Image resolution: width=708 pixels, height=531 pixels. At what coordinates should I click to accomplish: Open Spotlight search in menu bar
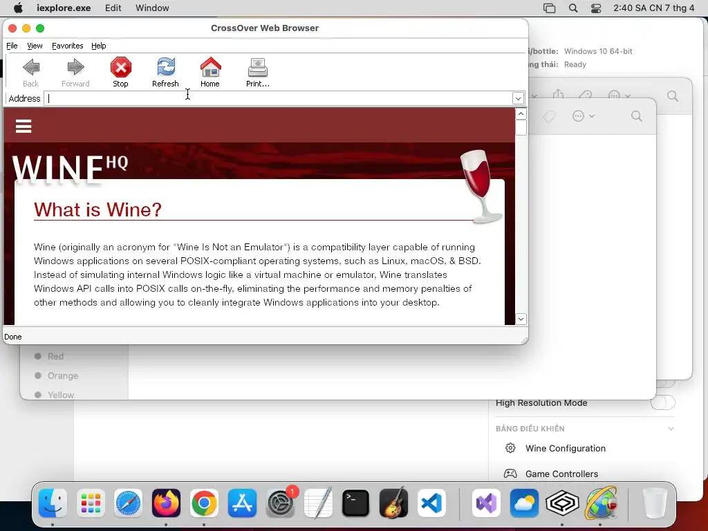(573, 8)
